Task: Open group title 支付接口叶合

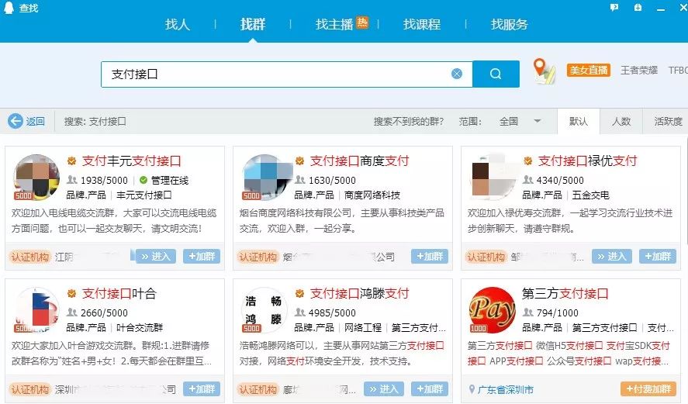Action: 119,293
